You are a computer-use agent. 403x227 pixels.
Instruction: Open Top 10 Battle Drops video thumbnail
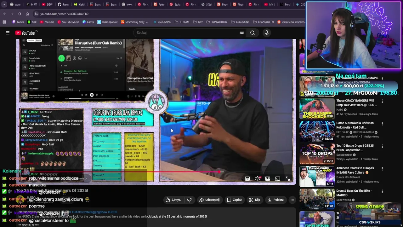[317, 154]
